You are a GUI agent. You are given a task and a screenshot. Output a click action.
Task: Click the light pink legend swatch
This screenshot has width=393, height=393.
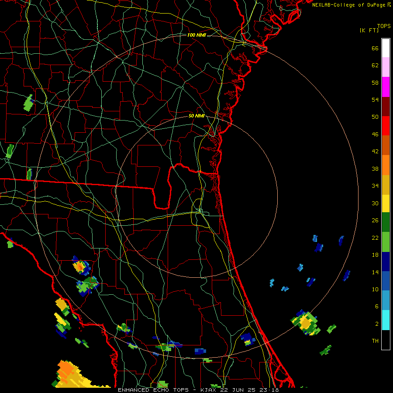386,67
